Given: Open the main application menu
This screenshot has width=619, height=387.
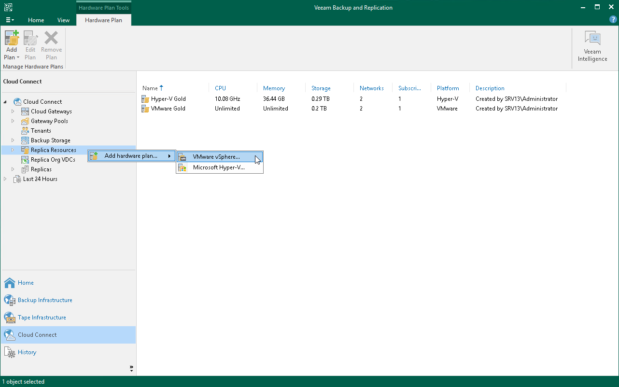Looking at the screenshot, I should point(10,20).
